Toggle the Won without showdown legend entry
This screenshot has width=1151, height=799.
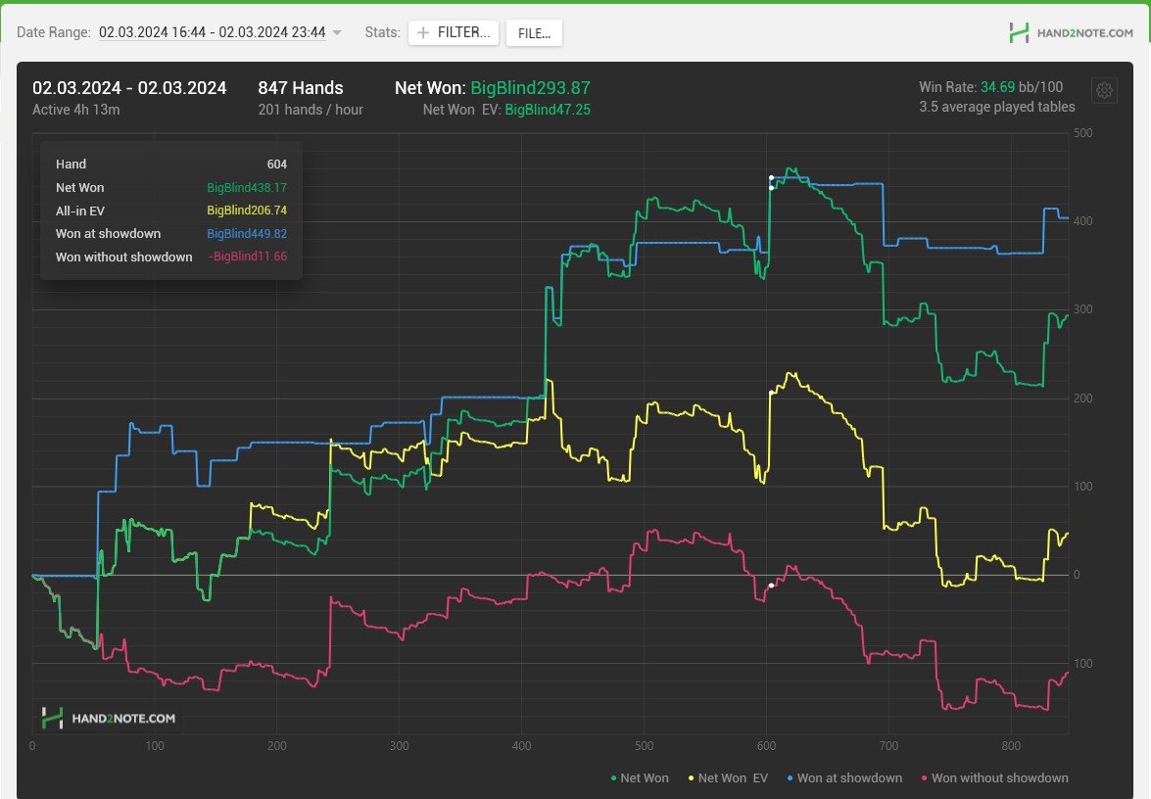point(994,777)
